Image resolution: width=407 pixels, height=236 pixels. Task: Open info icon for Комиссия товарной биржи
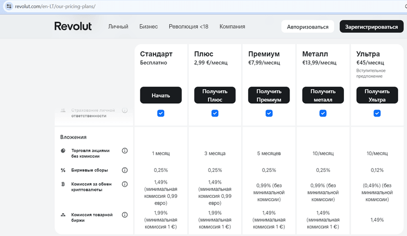pyautogui.click(x=125, y=215)
